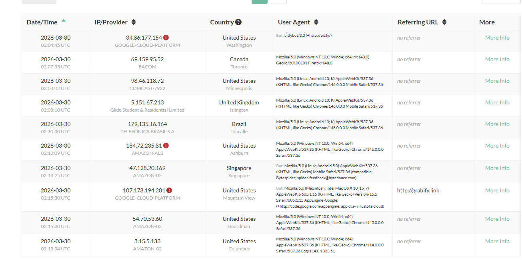Click the Joinville city label

[x=239, y=132]
